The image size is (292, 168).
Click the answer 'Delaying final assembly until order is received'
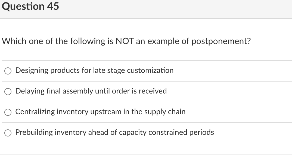pyautogui.click(x=91, y=91)
